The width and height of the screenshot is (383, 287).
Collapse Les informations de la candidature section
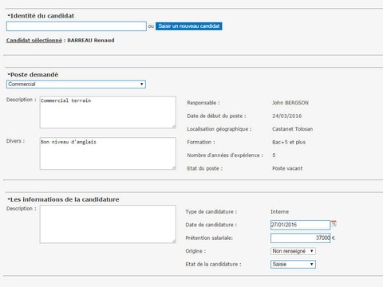(x=9, y=199)
